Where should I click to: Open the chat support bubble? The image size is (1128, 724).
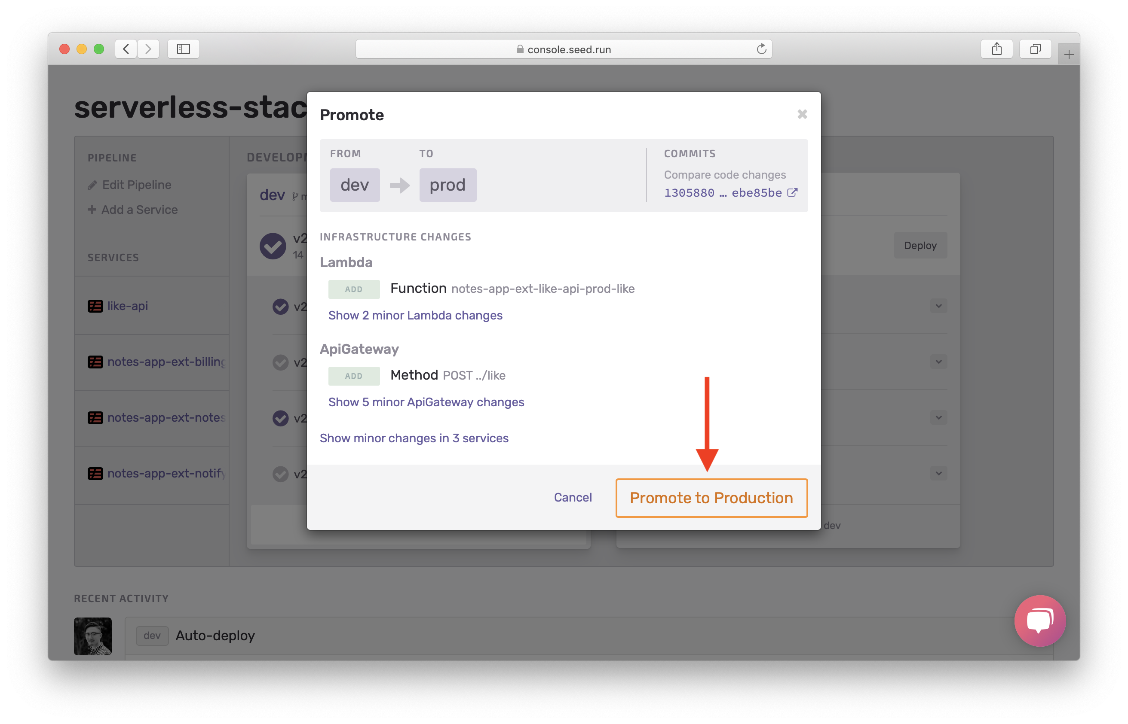click(x=1039, y=621)
